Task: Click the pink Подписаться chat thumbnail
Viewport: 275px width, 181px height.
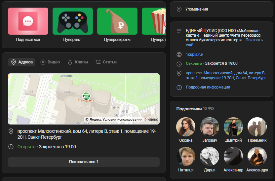Action: click(28, 21)
